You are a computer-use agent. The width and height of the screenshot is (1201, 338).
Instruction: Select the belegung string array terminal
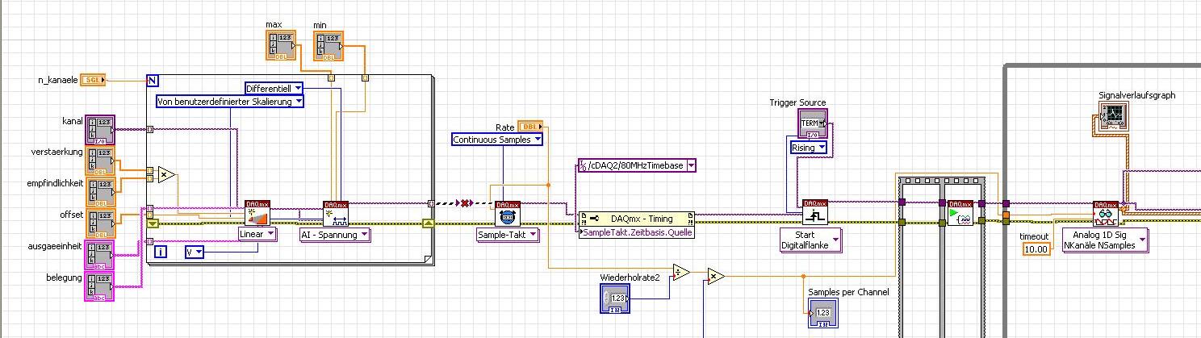[x=100, y=286]
